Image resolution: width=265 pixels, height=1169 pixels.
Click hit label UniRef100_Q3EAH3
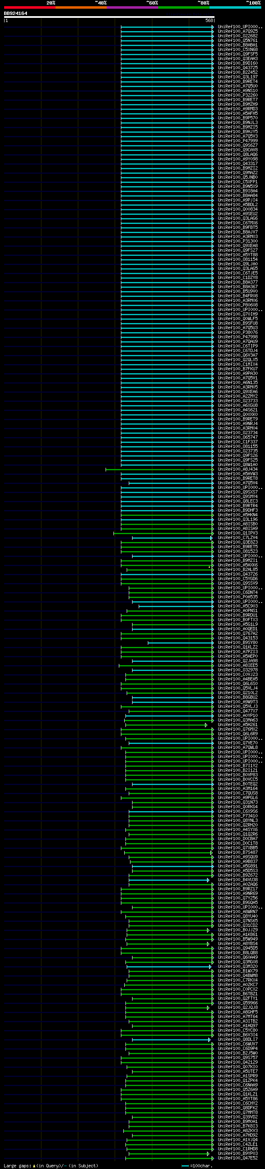237,59
